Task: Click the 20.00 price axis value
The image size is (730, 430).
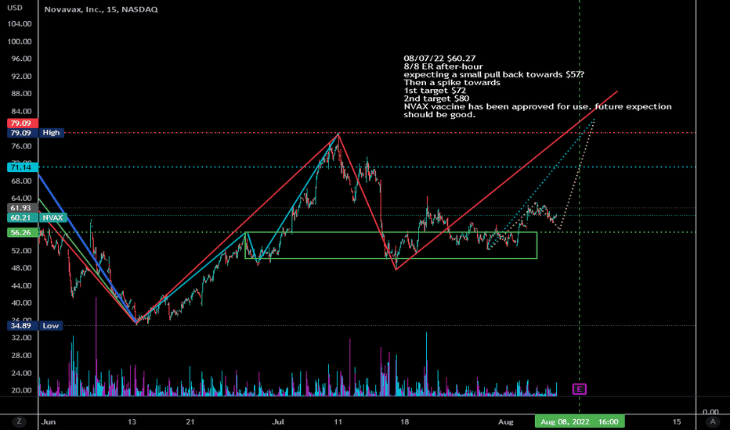Action: tap(21, 390)
